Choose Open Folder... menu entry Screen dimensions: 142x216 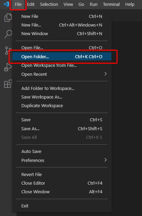[62, 56]
